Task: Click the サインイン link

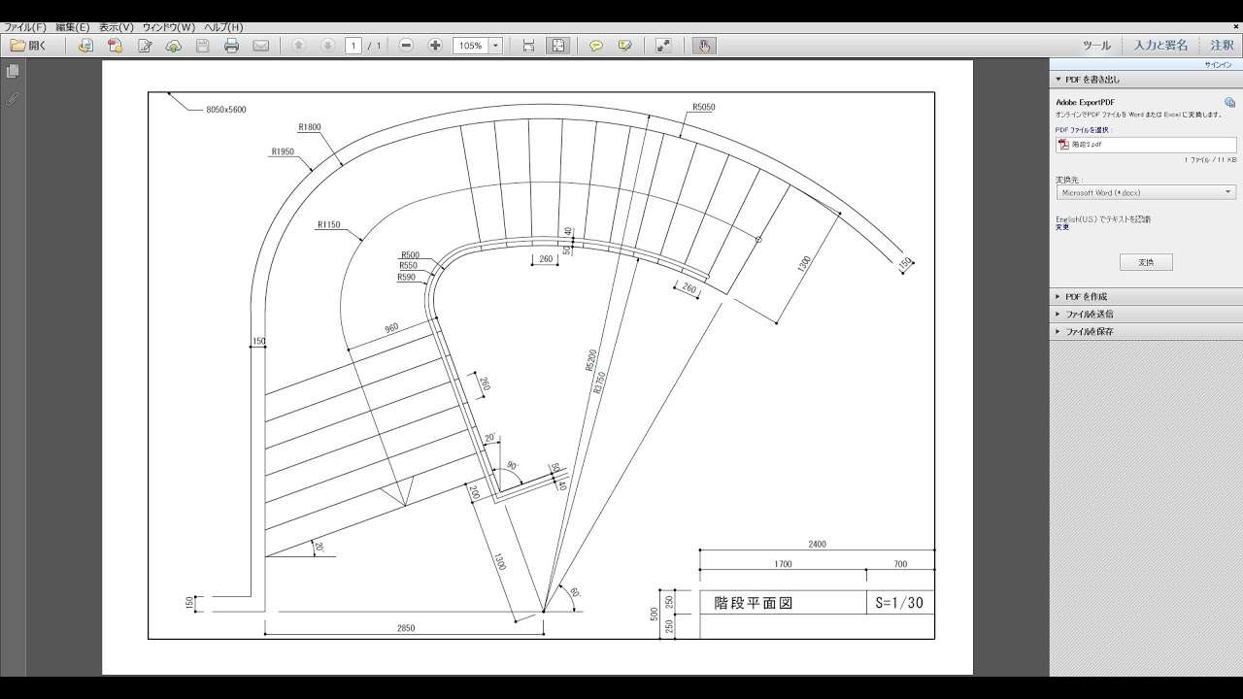Action: coord(1219,64)
